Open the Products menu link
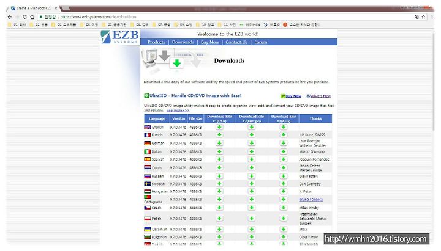The width and height of the screenshot is (441, 251). [156, 42]
